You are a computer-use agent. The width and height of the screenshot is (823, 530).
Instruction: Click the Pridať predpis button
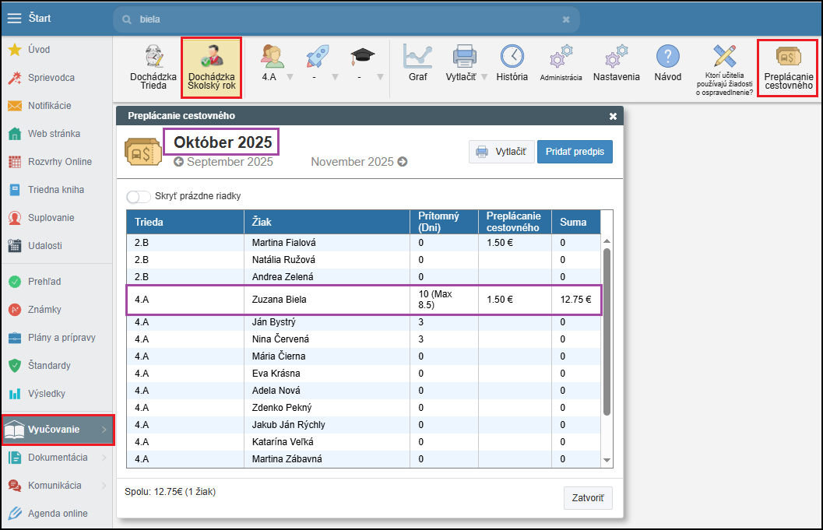click(x=575, y=152)
